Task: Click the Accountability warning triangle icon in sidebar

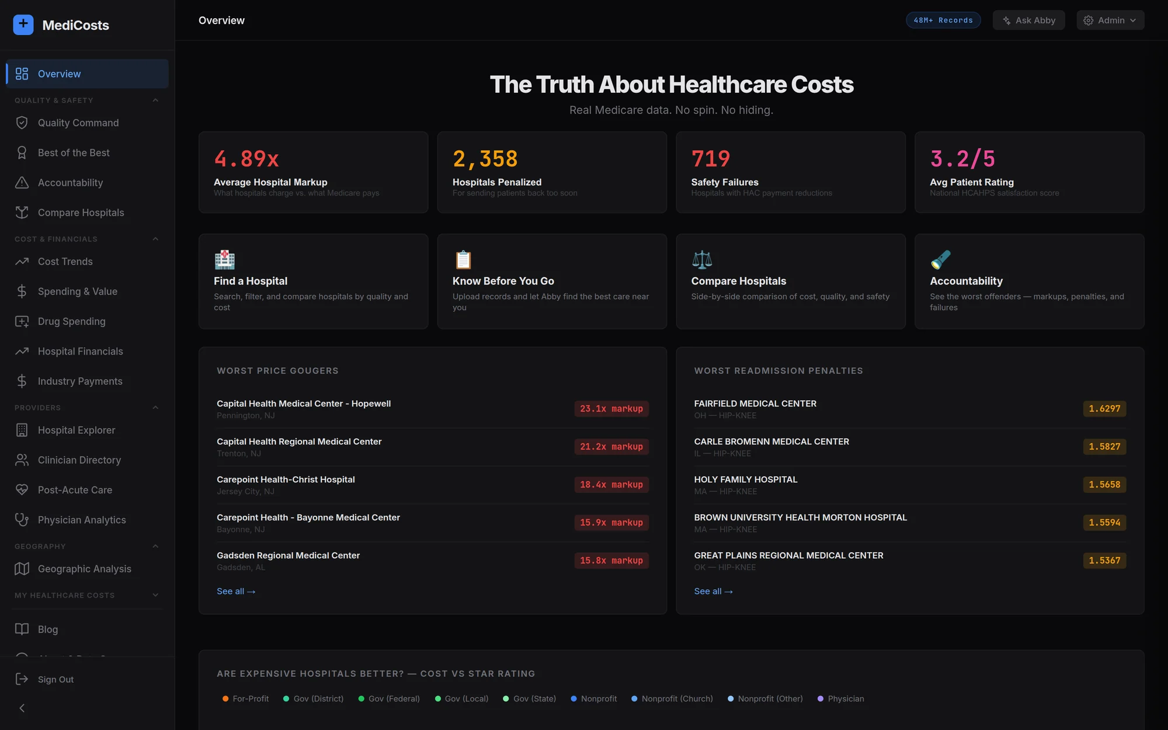Action: tap(22, 183)
